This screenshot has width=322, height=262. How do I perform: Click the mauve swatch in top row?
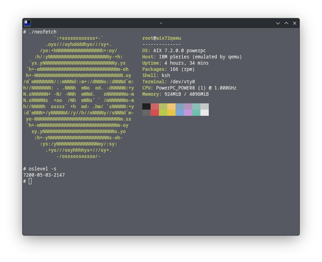(188, 106)
